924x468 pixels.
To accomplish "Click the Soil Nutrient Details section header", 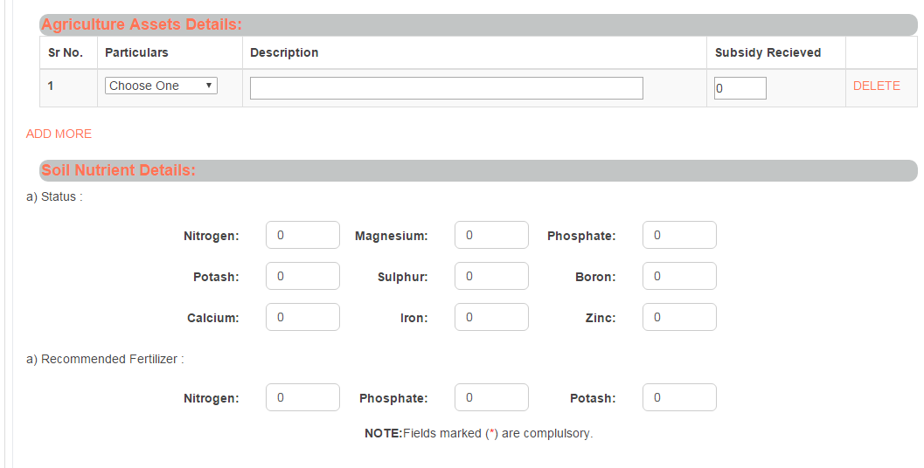I will pyautogui.click(x=118, y=170).
